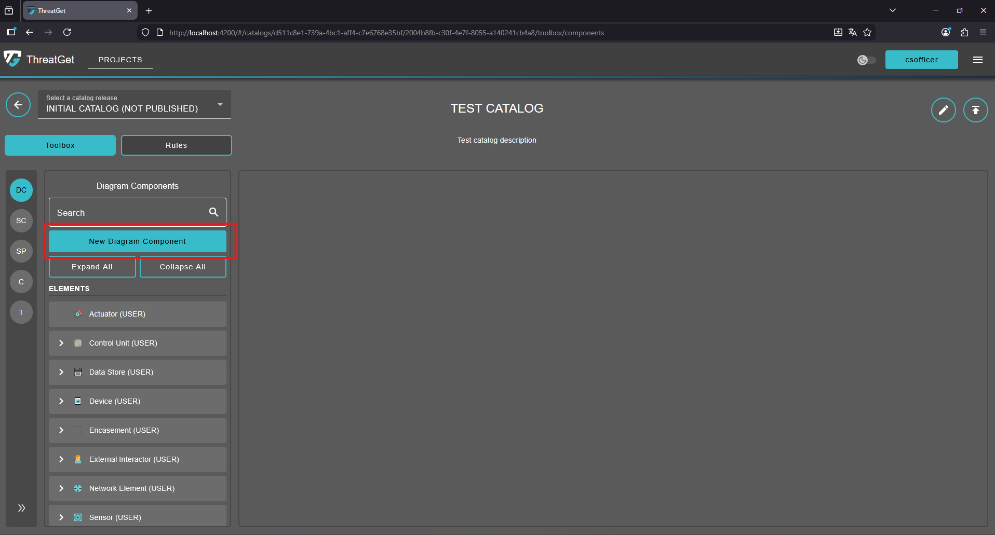Open the search in Diagram Components

(x=213, y=212)
